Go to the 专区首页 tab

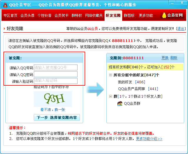point(11,15)
